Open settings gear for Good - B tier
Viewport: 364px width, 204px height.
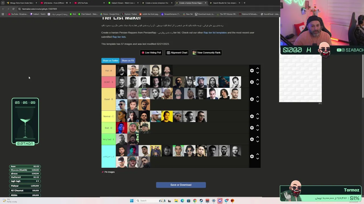(x=252, y=99)
